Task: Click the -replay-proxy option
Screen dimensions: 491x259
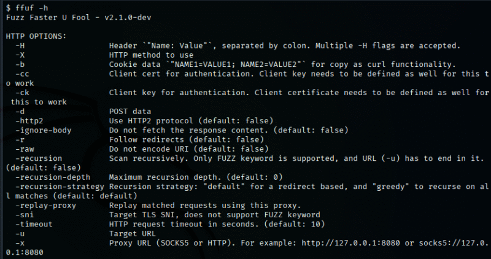Action: 45,205
